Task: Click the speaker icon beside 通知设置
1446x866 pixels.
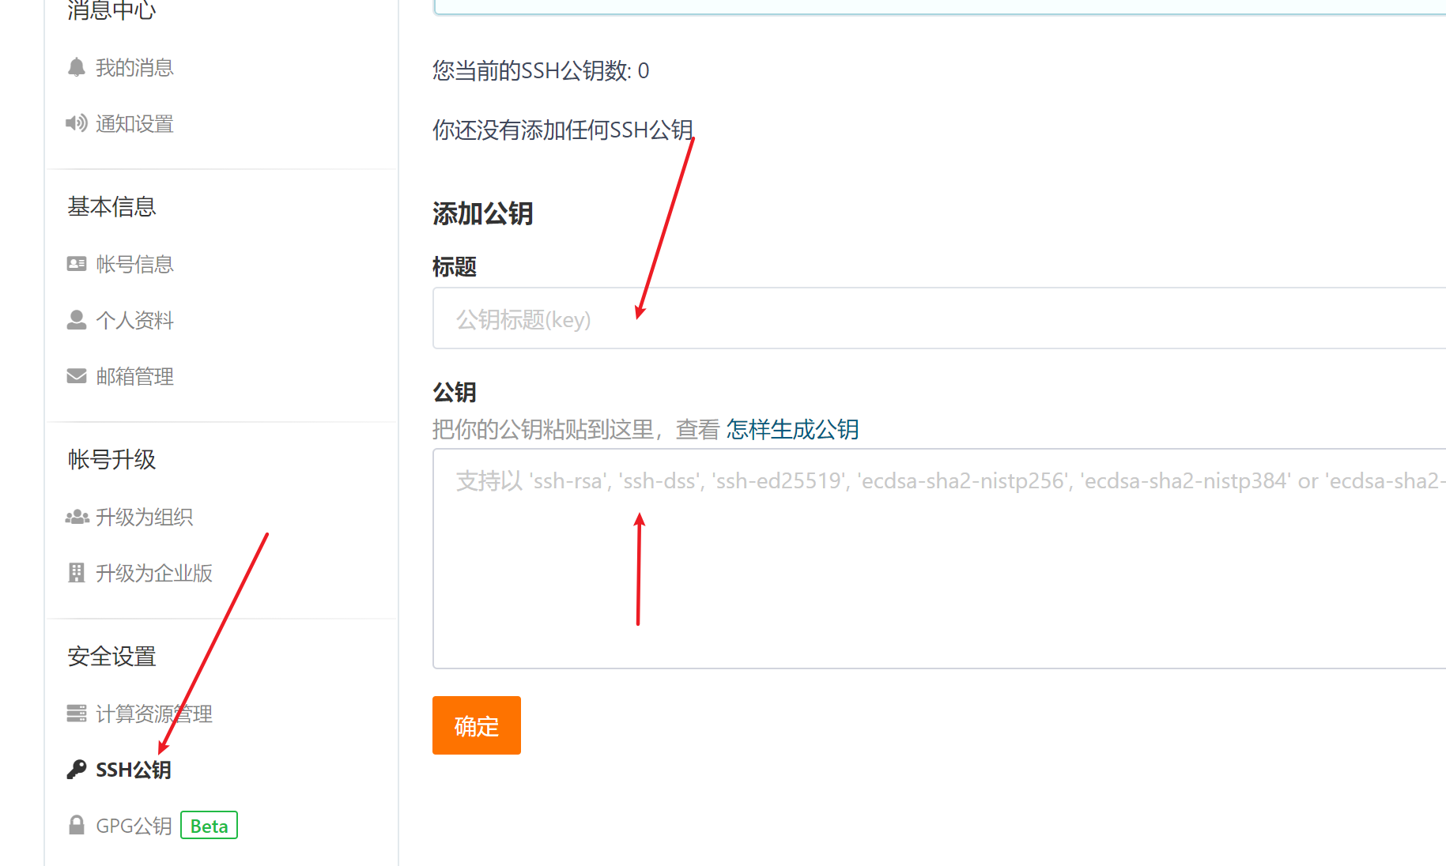Action: point(77,123)
